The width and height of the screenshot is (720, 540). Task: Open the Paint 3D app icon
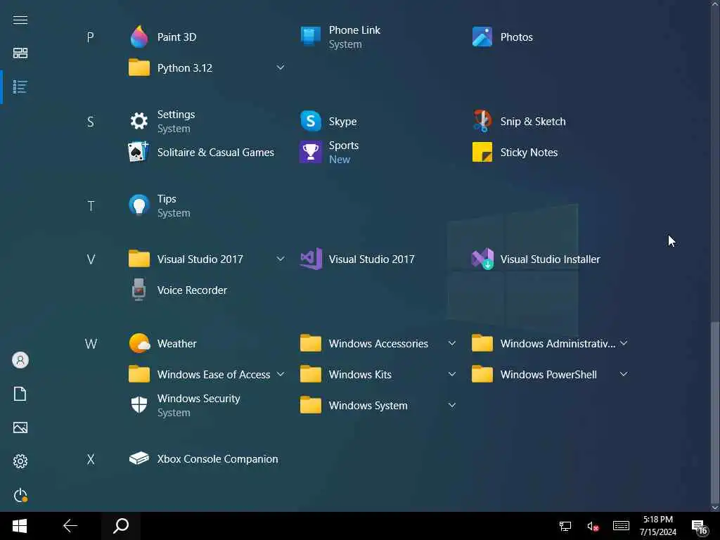pyautogui.click(x=139, y=37)
